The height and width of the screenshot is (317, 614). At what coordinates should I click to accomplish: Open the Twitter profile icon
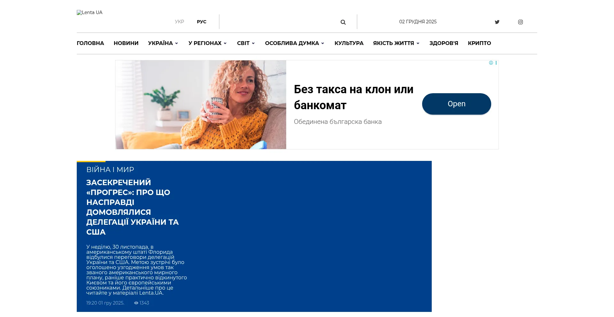tap(497, 22)
